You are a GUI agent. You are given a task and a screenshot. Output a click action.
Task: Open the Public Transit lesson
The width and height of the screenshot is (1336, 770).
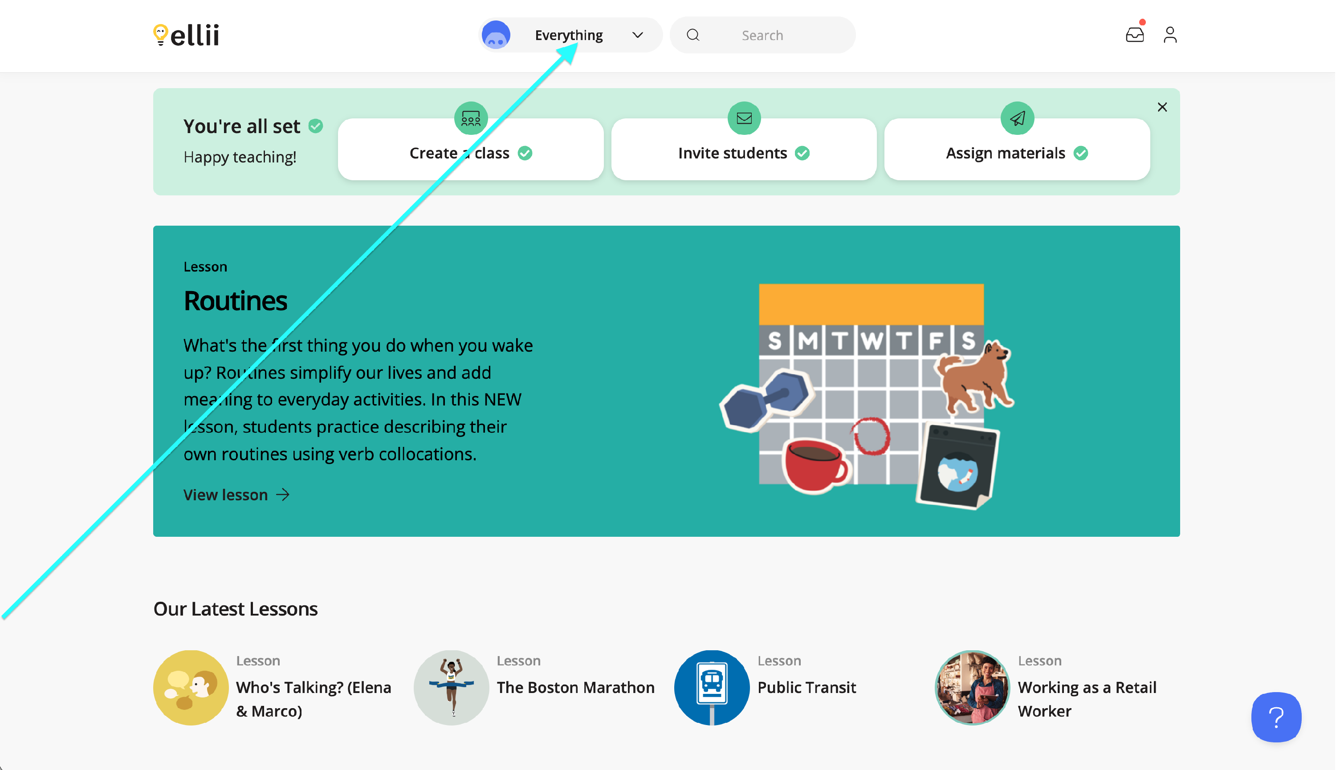(806, 687)
